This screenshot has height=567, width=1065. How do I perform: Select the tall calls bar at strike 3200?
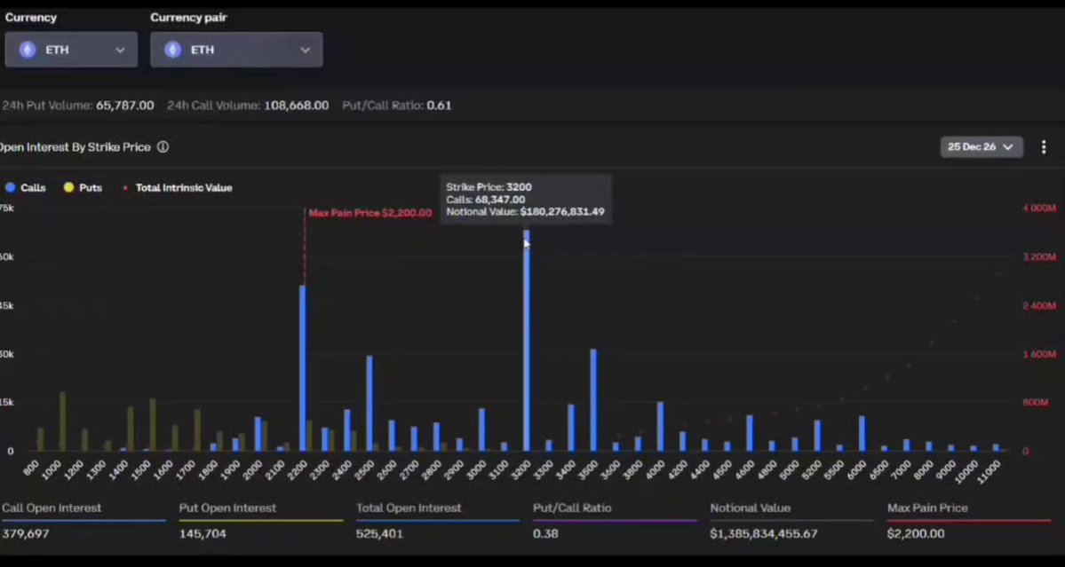527,341
